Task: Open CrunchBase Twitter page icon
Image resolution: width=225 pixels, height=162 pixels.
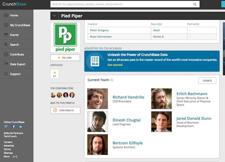Action: 6,126
